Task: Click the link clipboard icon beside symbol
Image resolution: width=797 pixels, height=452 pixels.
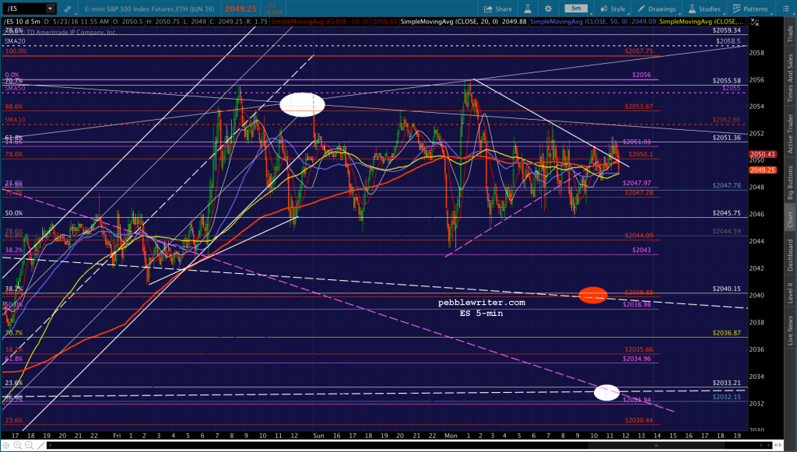Action: point(67,9)
